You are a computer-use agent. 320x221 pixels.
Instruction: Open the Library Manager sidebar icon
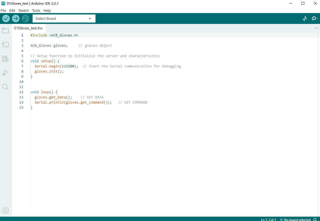pos(5,59)
